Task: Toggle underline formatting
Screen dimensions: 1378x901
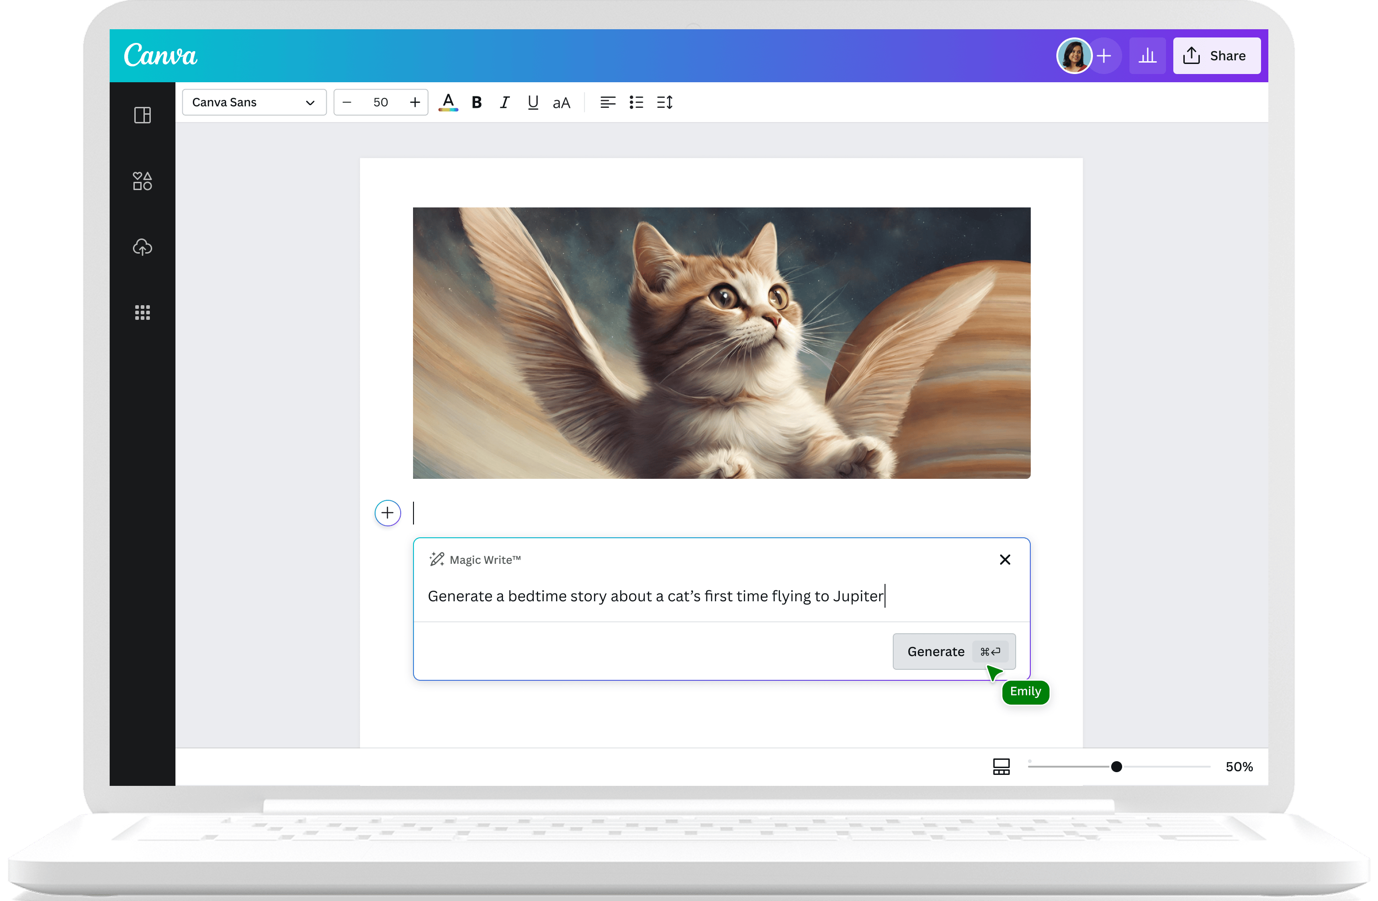Action: pos(533,102)
